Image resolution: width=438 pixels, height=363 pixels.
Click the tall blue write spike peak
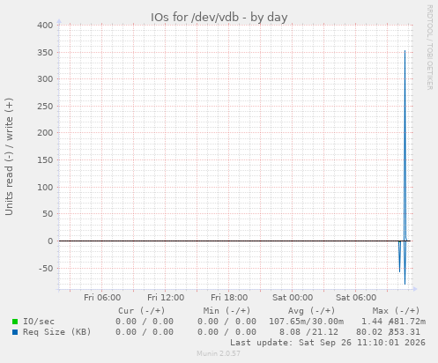405,52
